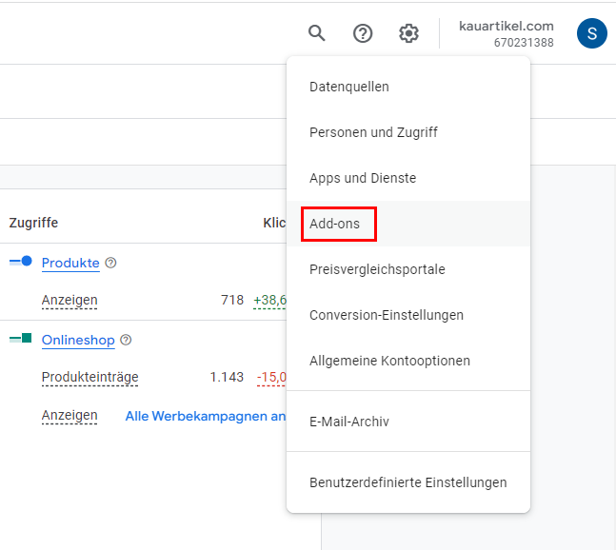Open Conversion-Einstellungen in the menu
Viewport: 616px width, 550px height.
[387, 315]
